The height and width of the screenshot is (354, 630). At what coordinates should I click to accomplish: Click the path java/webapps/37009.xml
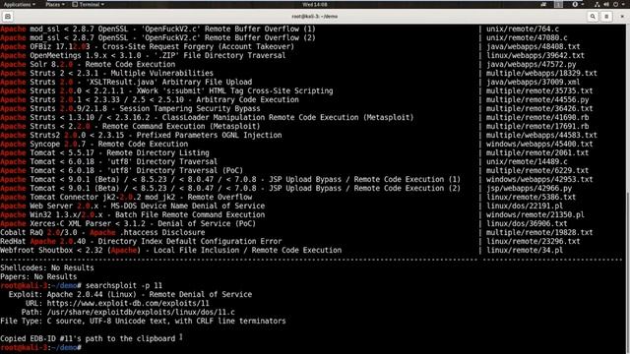click(x=534, y=82)
